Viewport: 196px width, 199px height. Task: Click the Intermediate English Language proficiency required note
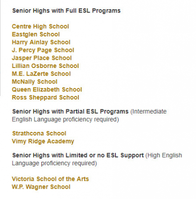[x=89, y=115]
